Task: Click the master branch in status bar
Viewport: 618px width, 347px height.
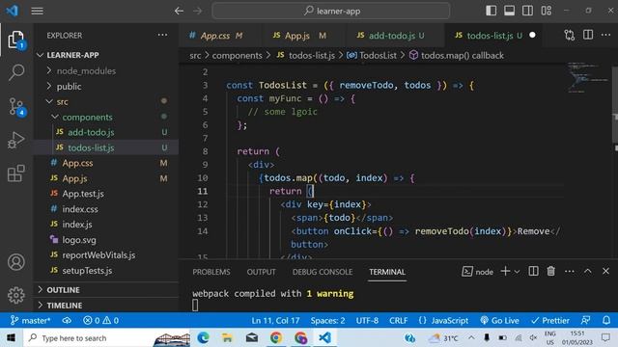Action: pos(30,320)
